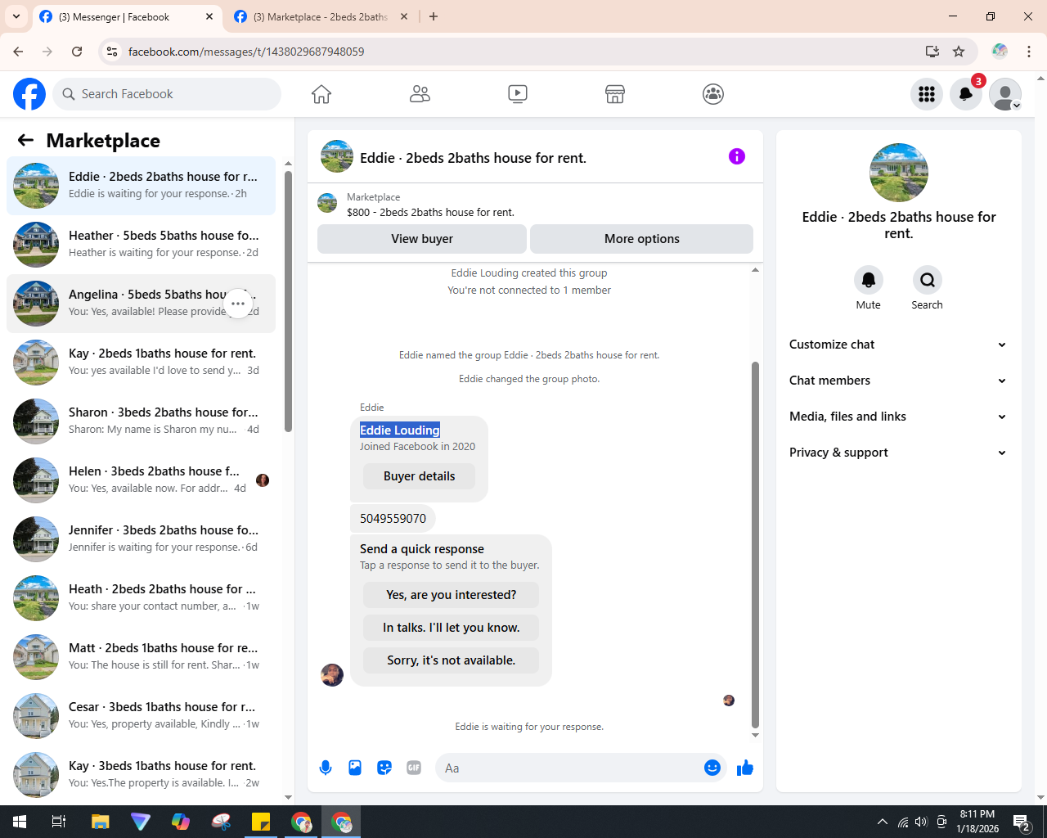Open the conversation information icon
The height and width of the screenshot is (838, 1047).
tap(737, 156)
